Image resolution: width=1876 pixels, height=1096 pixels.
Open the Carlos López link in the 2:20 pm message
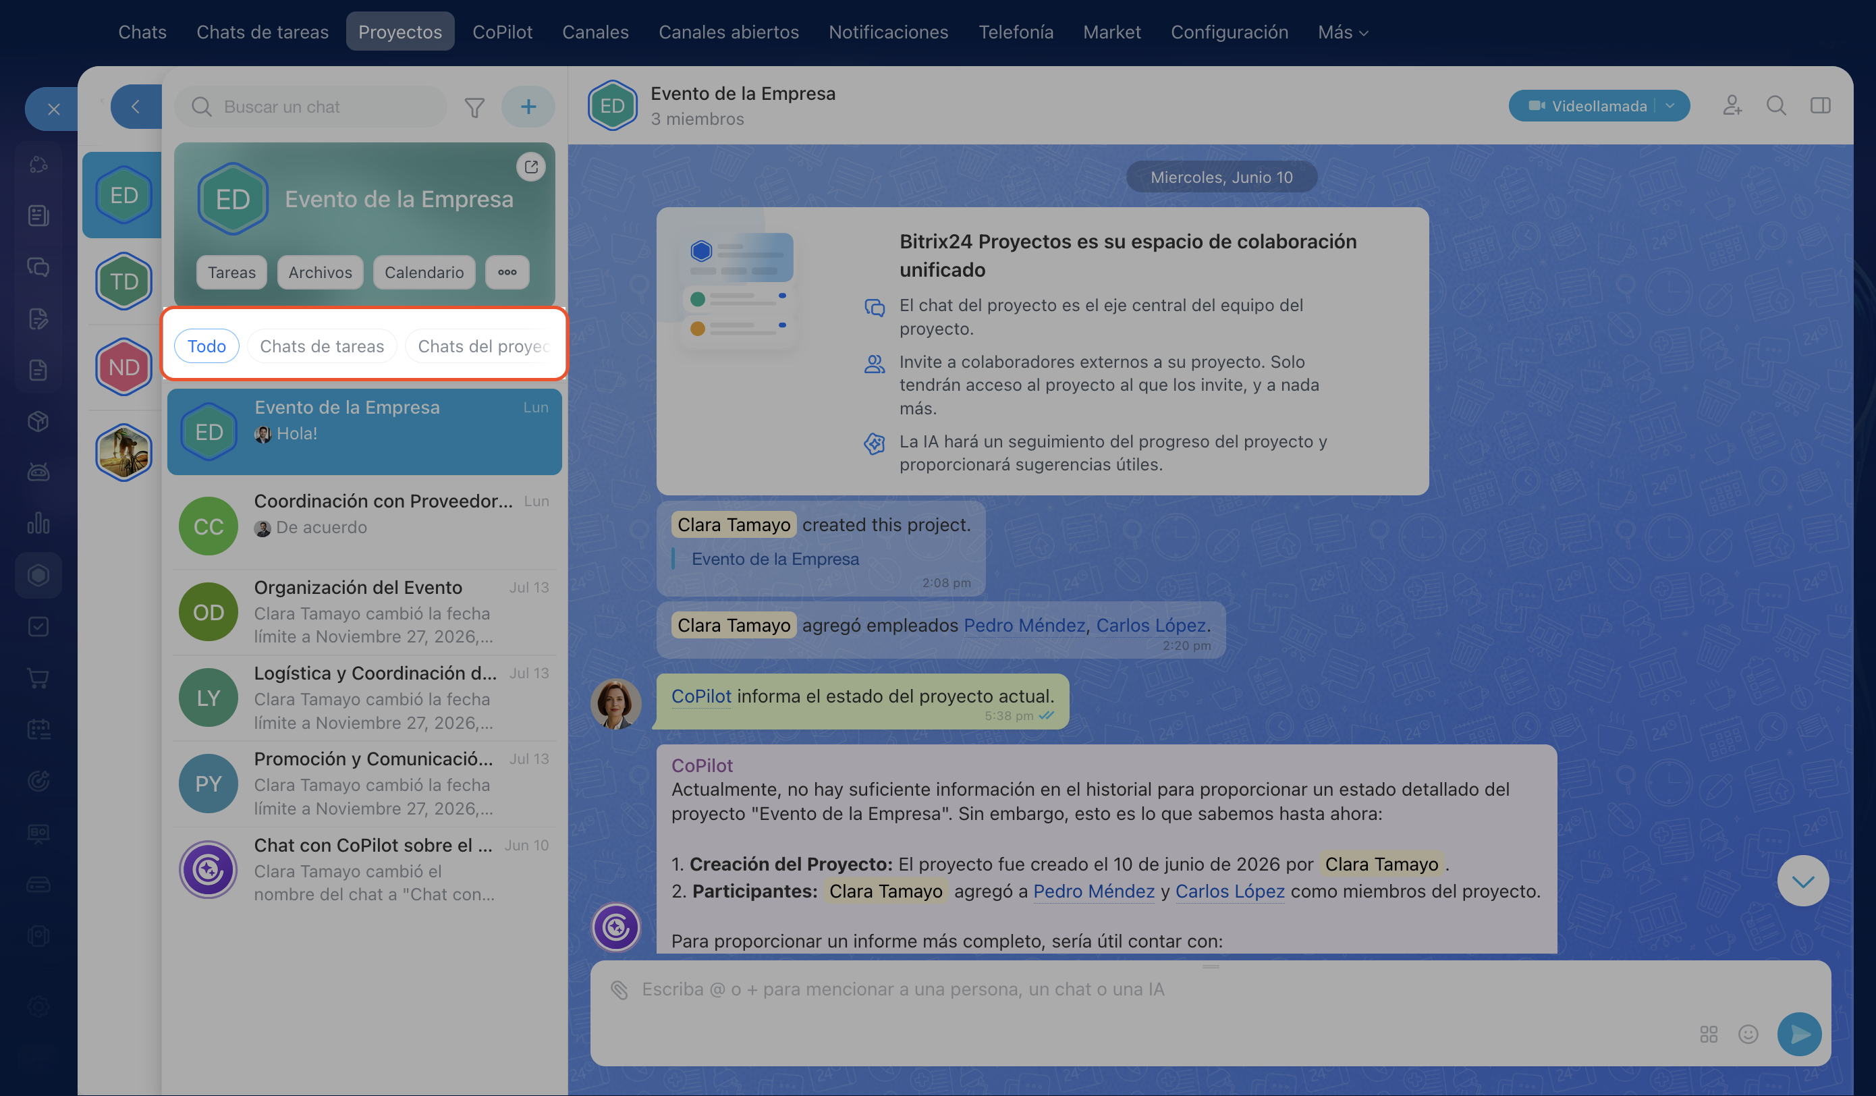[1151, 626]
